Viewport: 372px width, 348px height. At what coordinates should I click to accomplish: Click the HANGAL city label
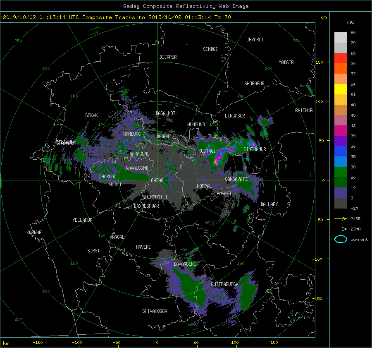[x=117, y=237]
